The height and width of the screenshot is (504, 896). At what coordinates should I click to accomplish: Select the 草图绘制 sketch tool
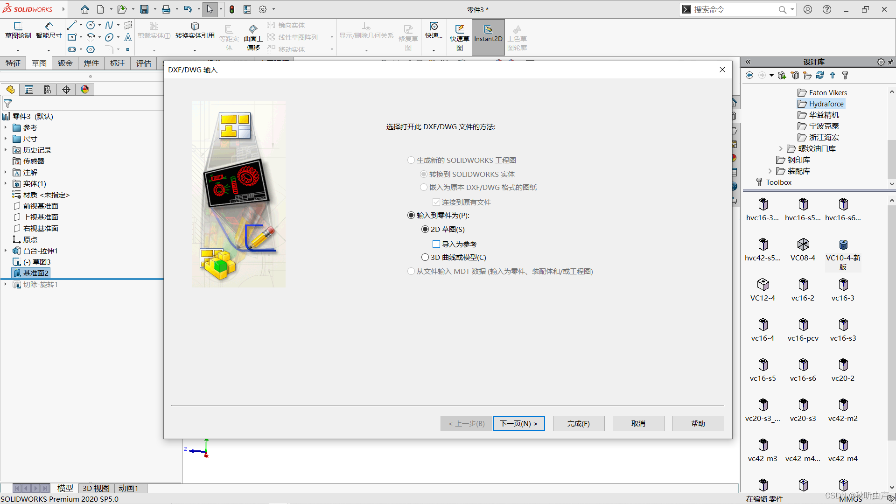point(18,31)
